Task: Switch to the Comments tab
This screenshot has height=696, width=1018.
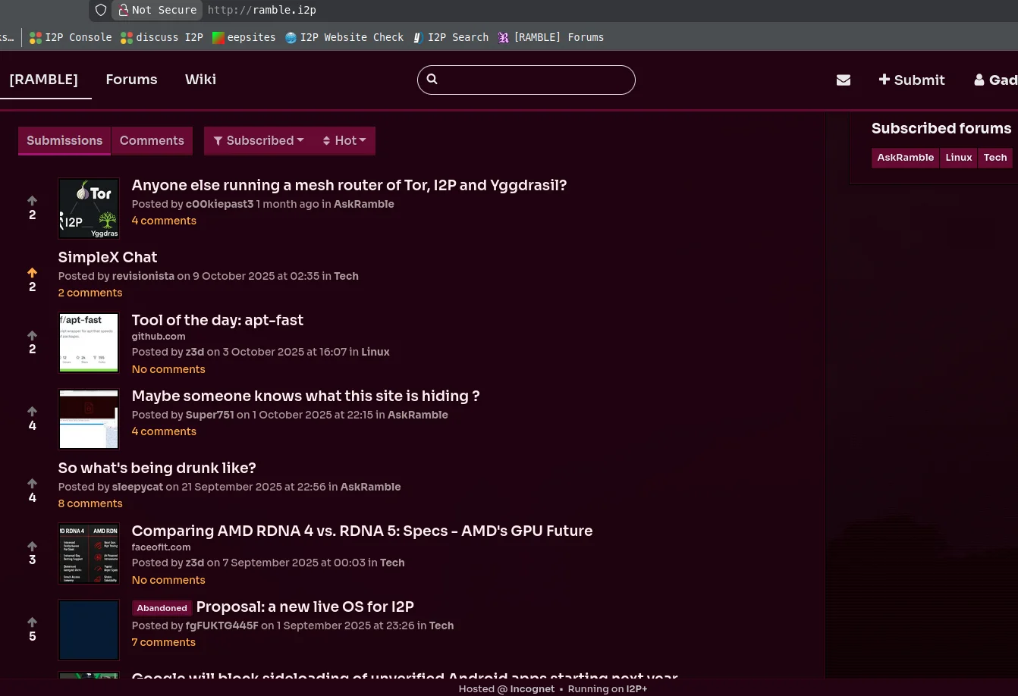Action: pyautogui.click(x=152, y=141)
